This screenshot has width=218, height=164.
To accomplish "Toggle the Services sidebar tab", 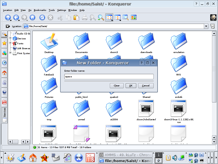I will pos(4,115).
